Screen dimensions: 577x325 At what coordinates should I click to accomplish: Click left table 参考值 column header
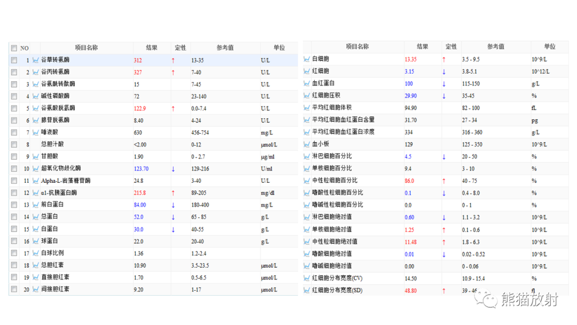(225, 48)
